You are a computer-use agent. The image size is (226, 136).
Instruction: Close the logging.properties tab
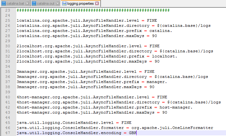(97, 4)
